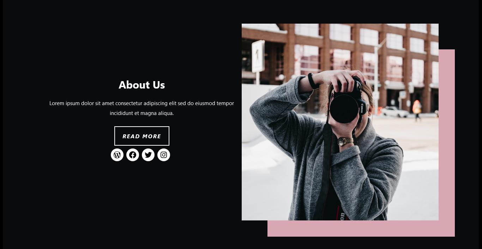
Task: Click the white car in photo background
Action: 395,112
